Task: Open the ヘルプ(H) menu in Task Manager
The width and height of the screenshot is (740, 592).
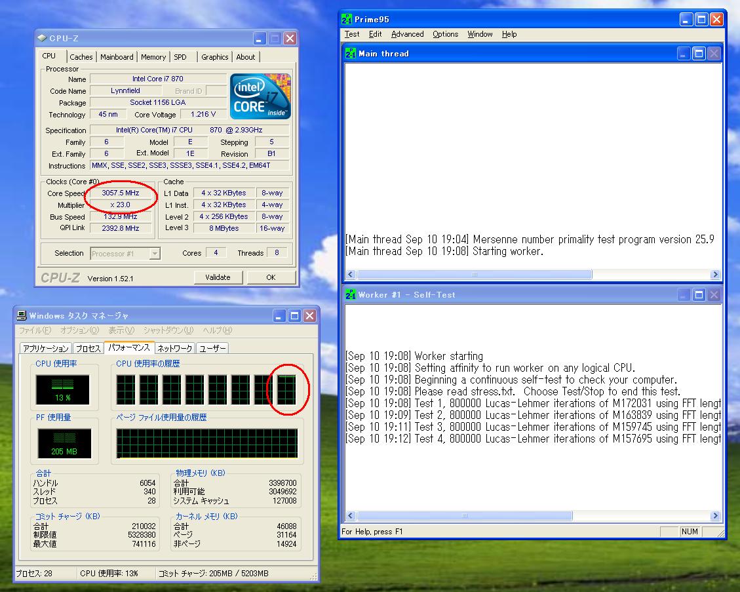Action: point(218,330)
